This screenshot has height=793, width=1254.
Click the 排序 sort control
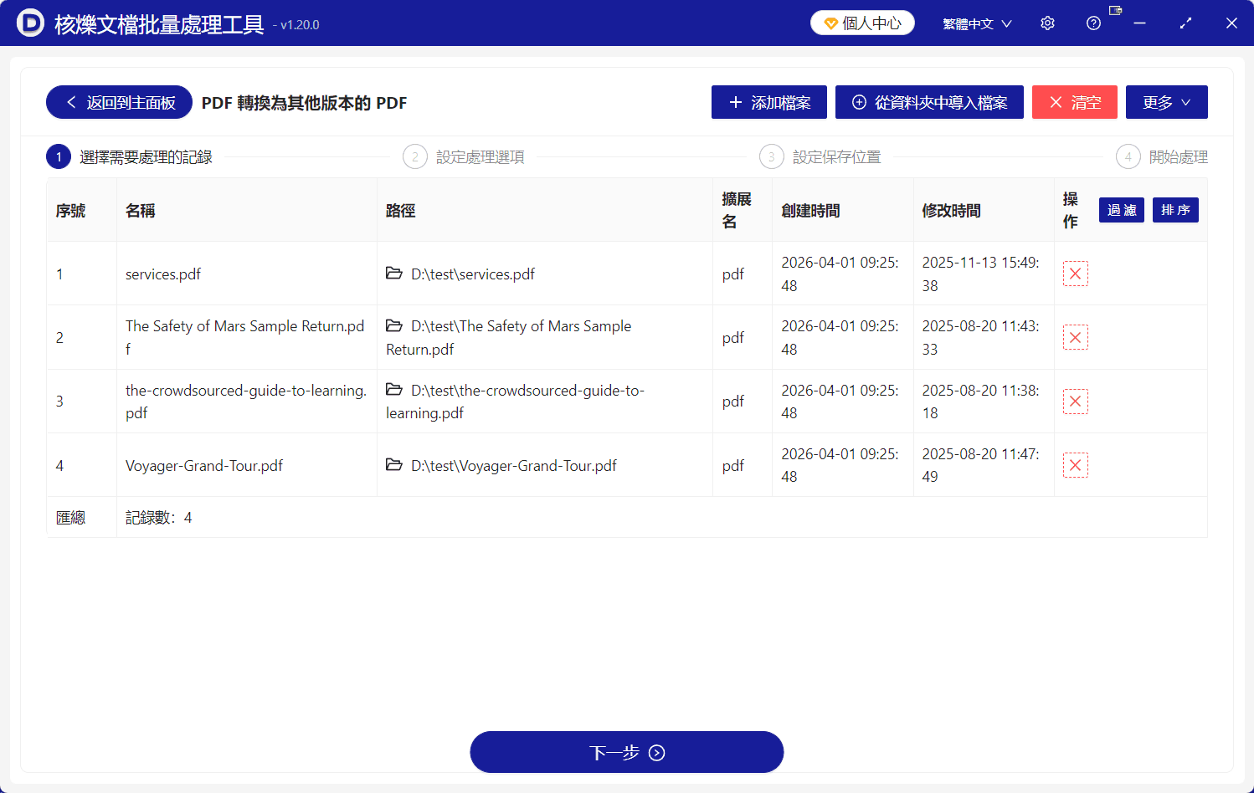pyautogui.click(x=1175, y=210)
